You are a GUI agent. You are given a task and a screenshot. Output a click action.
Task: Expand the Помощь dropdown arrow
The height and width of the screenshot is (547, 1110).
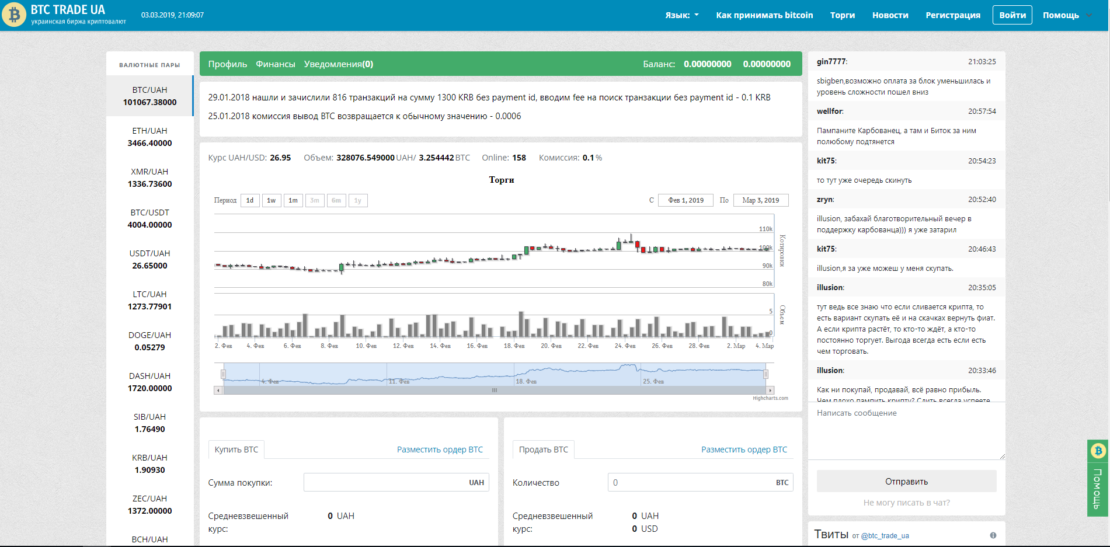[1089, 15]
